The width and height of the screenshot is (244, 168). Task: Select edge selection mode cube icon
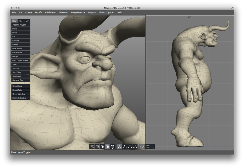(x=97, y=147)
